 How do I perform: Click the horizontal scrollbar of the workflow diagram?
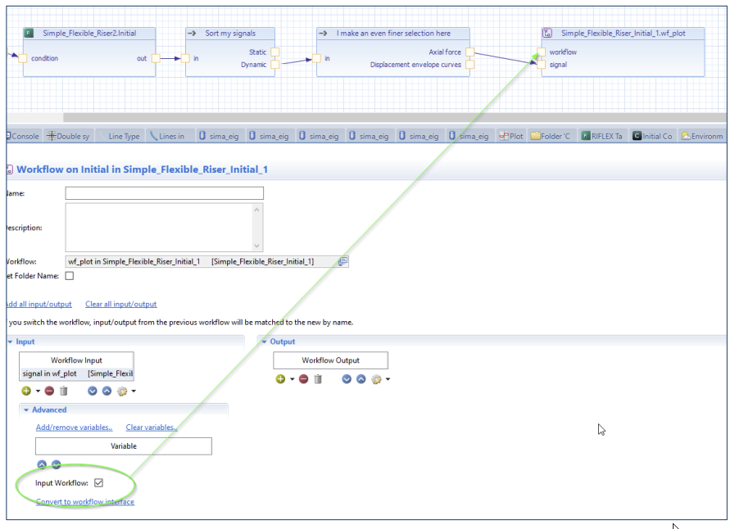(x=393, y=117)
